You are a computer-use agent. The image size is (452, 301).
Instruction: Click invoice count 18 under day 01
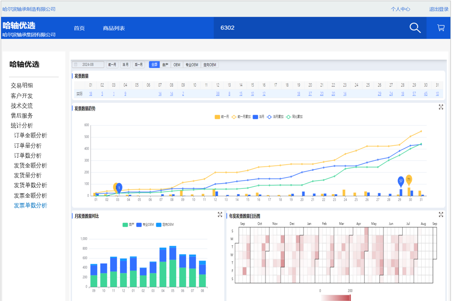(90, 94)
